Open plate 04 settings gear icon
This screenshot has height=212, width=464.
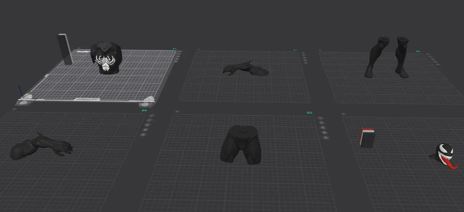(x=144, y=135)
